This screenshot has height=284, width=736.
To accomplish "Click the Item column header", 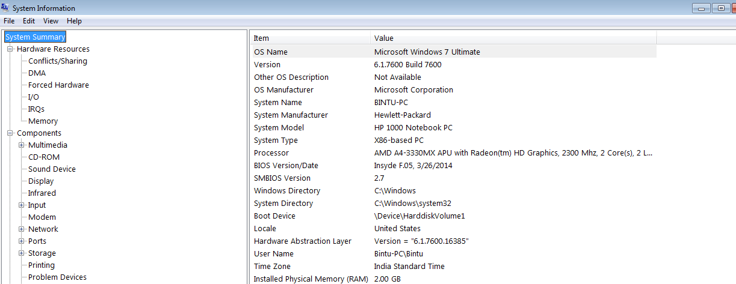I will 310,38.
